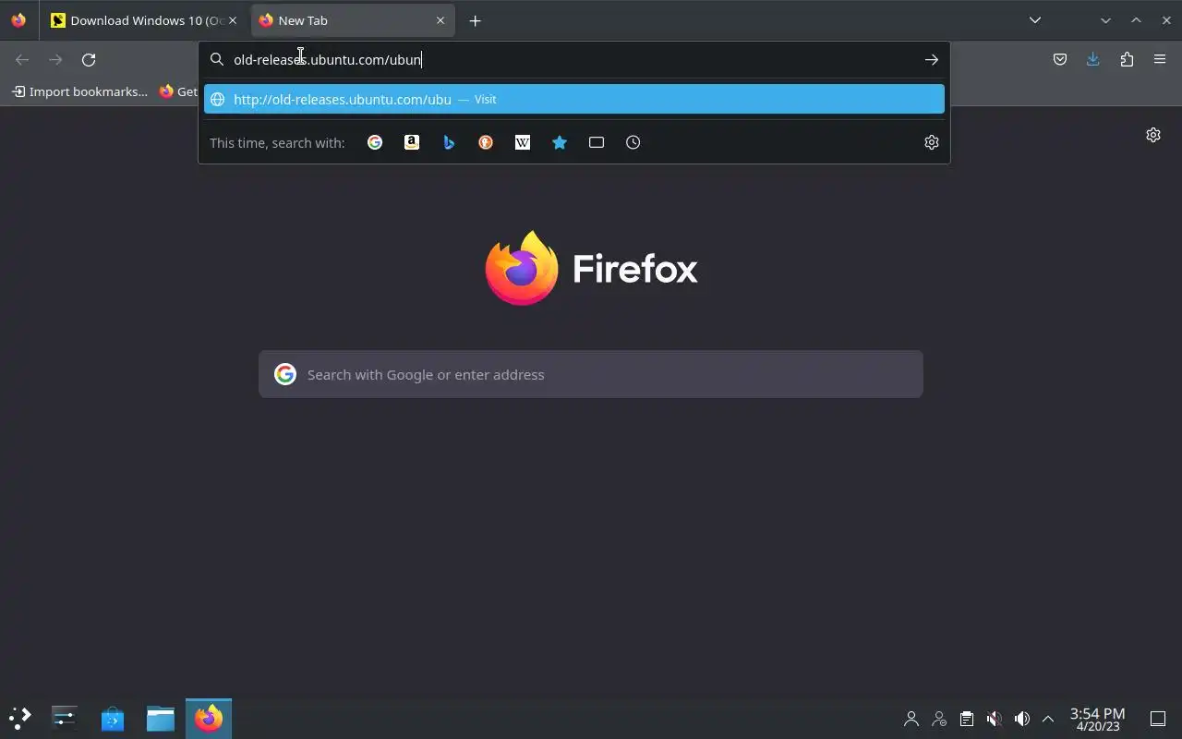
Task: Launch Discover software store from taskbar
Action: point(113,718)
